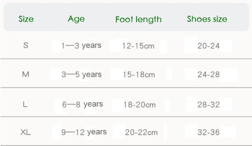Click the 28-32 shoes size value
252x146 pixels.
click(x=208, y=105)
